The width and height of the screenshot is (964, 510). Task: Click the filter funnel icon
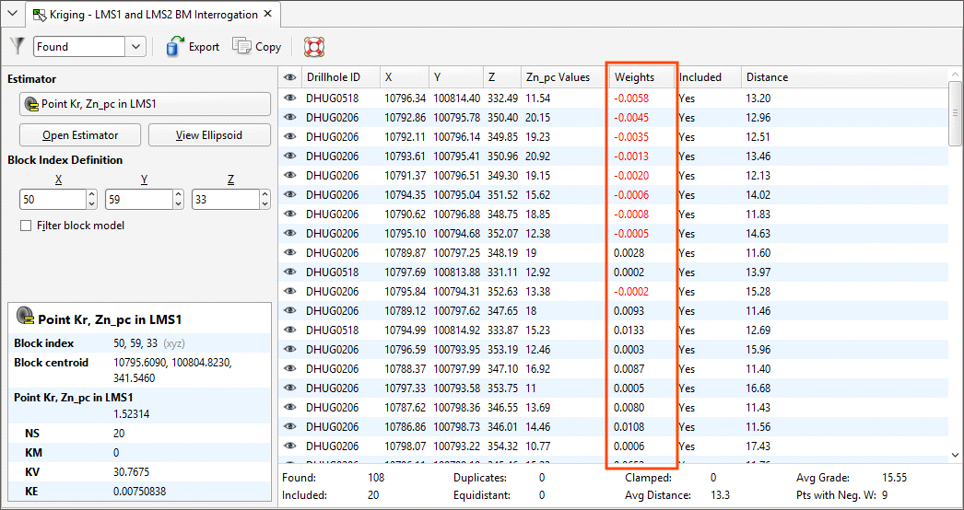18,47
